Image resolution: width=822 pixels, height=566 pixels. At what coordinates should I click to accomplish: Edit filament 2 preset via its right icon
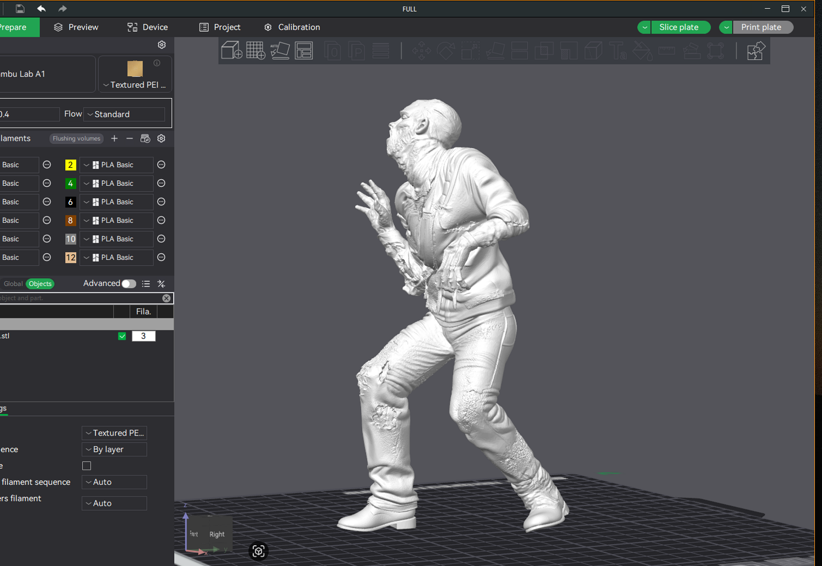[x=161, y=165]
